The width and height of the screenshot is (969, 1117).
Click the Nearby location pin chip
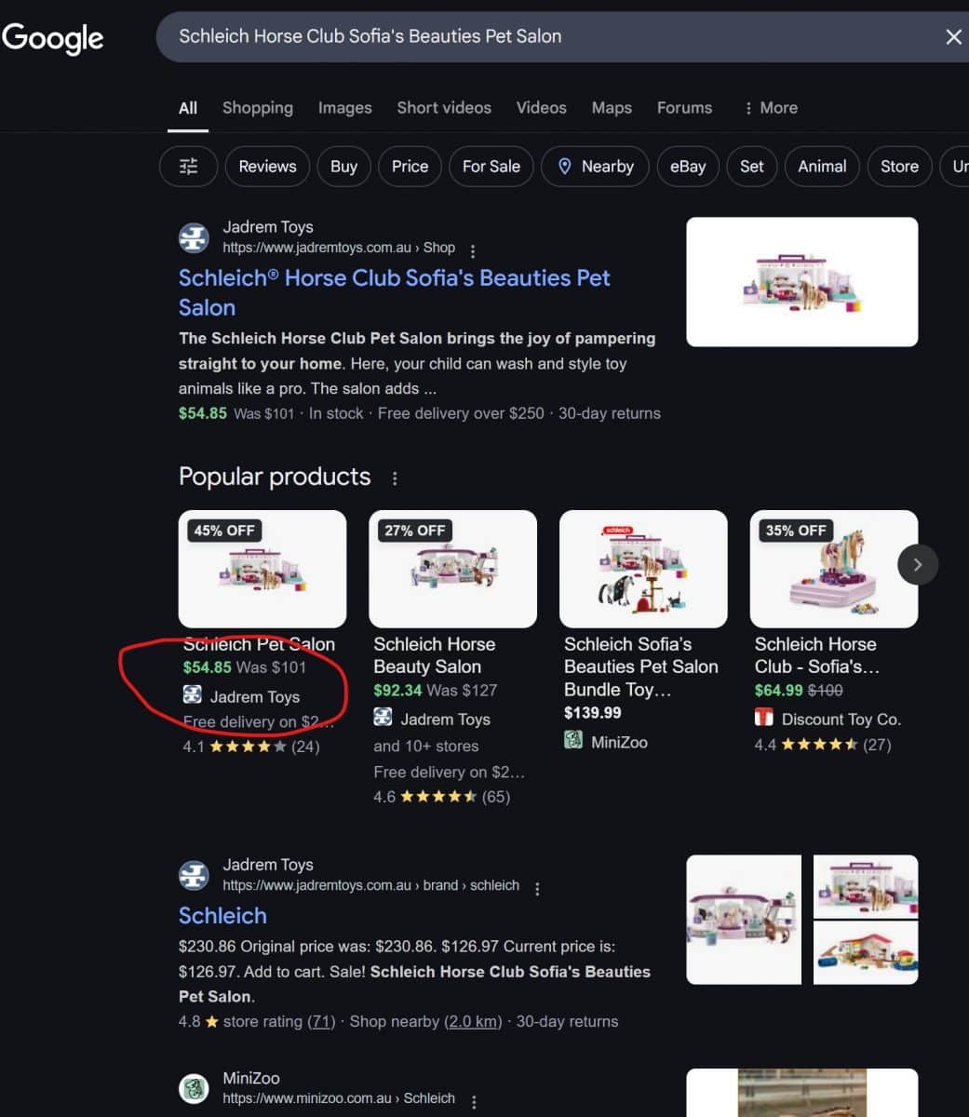(595, 167)
